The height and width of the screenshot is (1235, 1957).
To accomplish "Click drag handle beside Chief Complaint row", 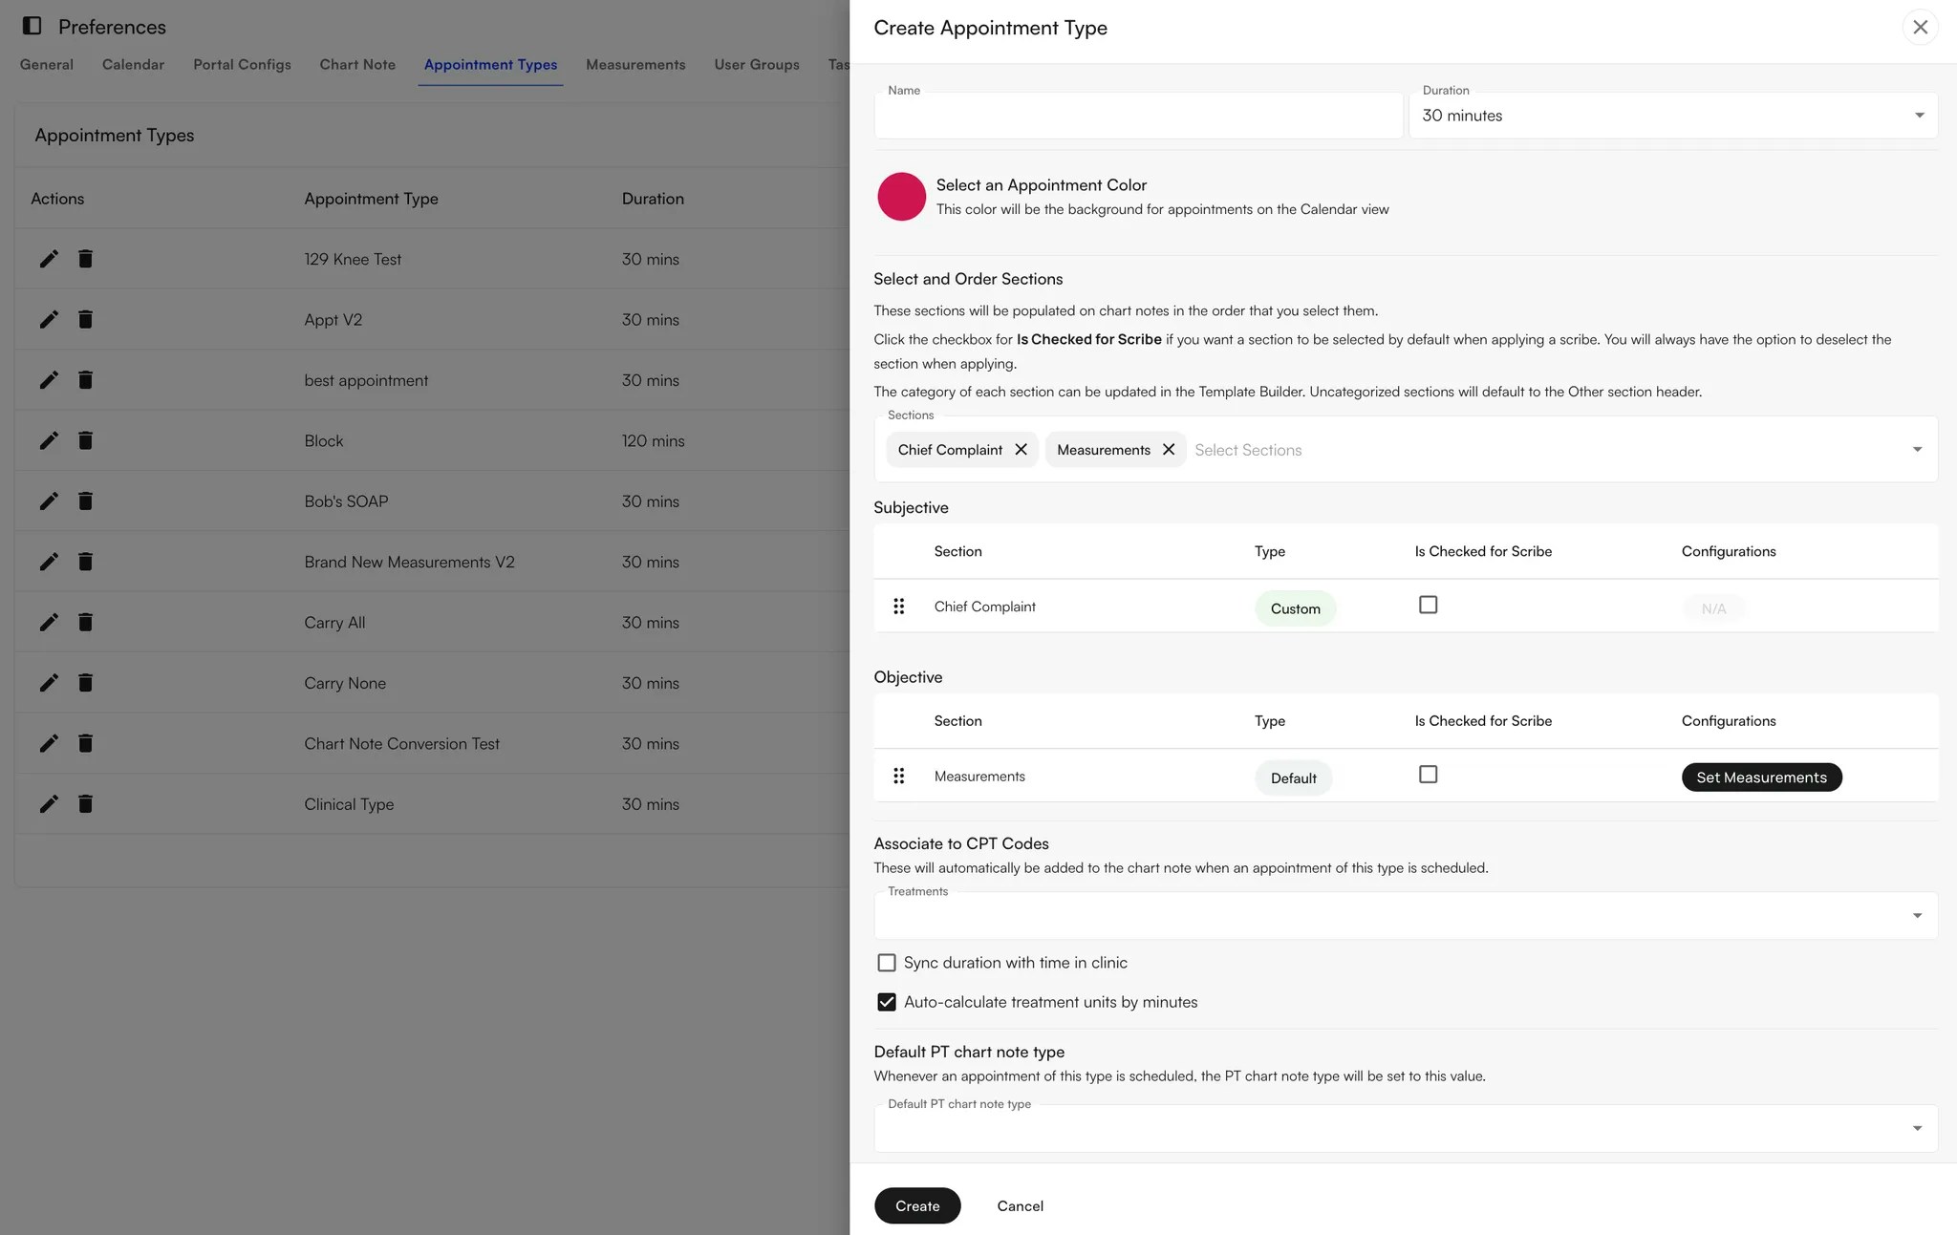I will 898,607.
